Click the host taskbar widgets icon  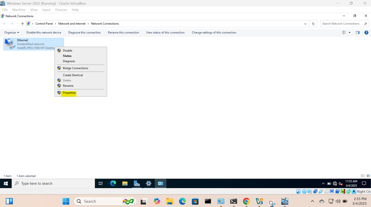pyautogui.click(x=9, y=201)
